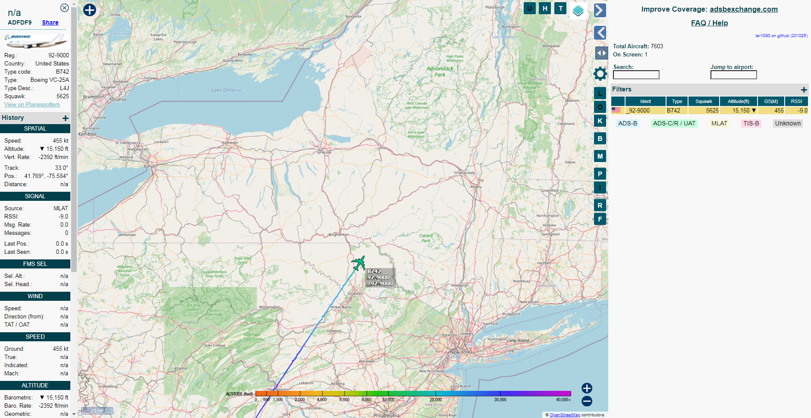Select the 92-9000 aircraft row
811x418 pixels.
coord(710,110)
